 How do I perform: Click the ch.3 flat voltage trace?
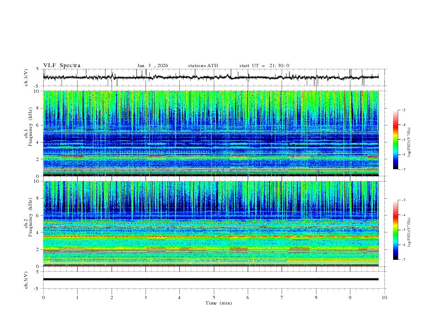[x=211, y=279]
